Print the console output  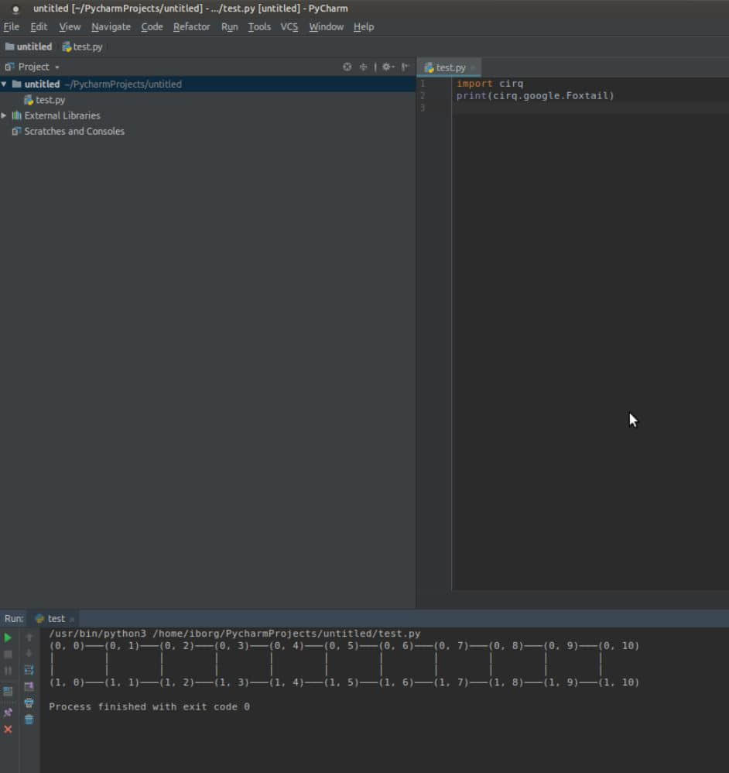tap(29, 703)
